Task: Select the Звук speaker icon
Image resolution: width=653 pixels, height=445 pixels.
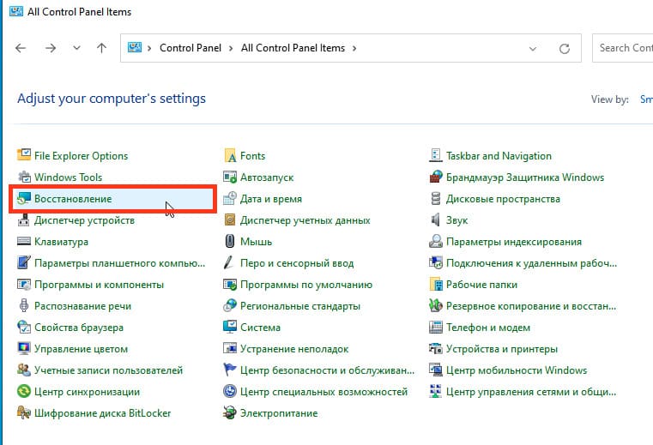Action: coord(436,220)
